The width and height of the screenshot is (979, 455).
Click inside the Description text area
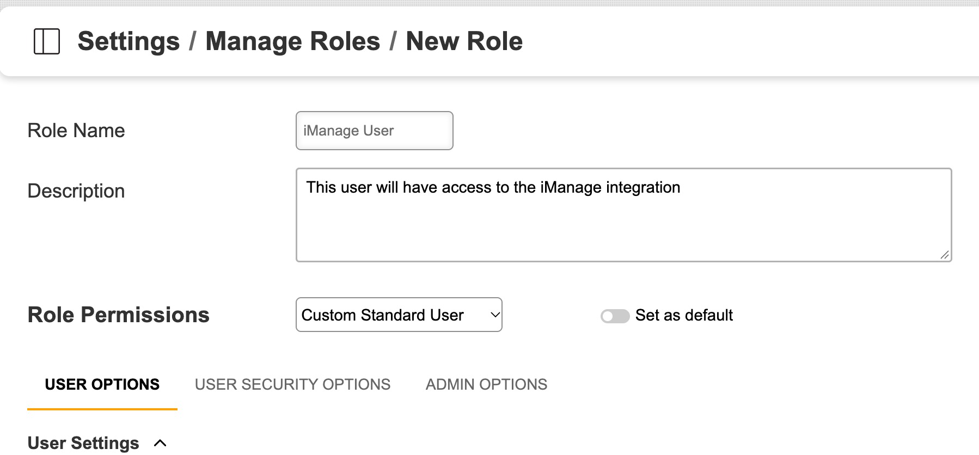point(623,215)
